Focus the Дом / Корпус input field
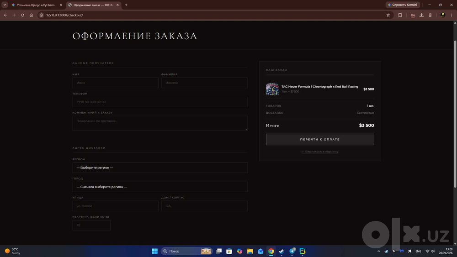 205,206
